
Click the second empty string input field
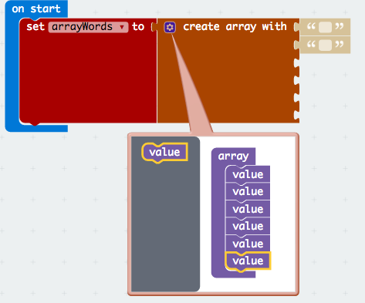pyautogui.click(x=325, y=45)
